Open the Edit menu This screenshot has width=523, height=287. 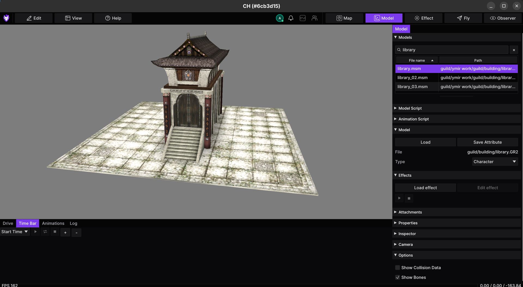pos(34,18)
